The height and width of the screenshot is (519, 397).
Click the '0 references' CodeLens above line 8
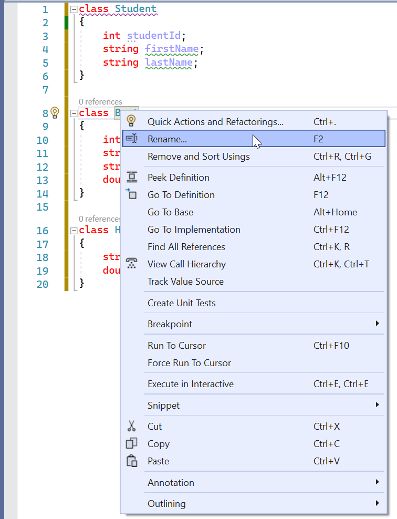(x=100, y=101)
